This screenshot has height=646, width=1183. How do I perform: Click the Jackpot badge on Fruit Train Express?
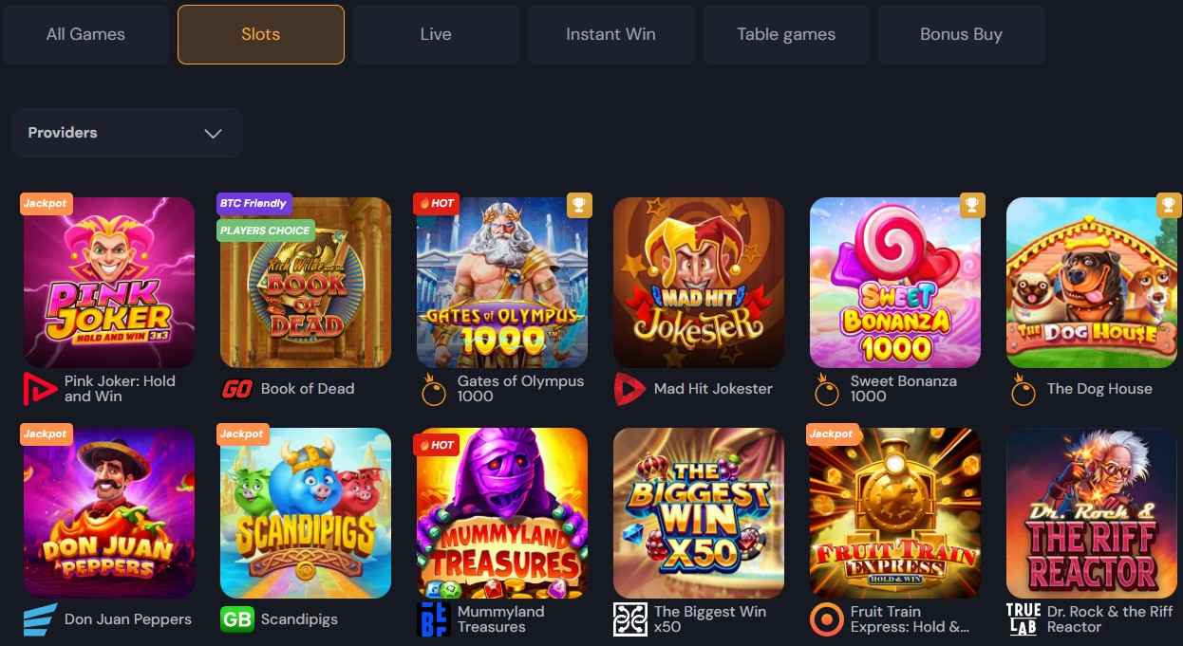[831, 434]
